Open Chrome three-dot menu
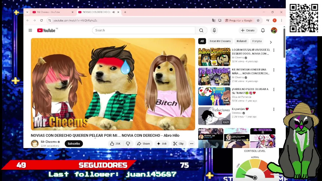The height and width of the screenshot is (181, 322). tap(281, 20)
